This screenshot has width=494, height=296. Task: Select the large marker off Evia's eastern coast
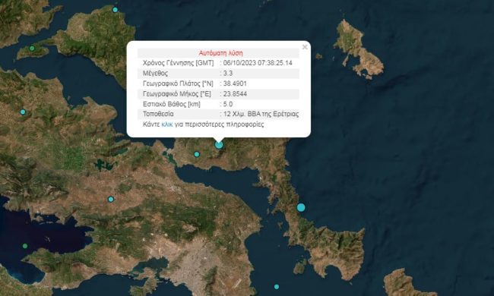(x=301, y=208)
